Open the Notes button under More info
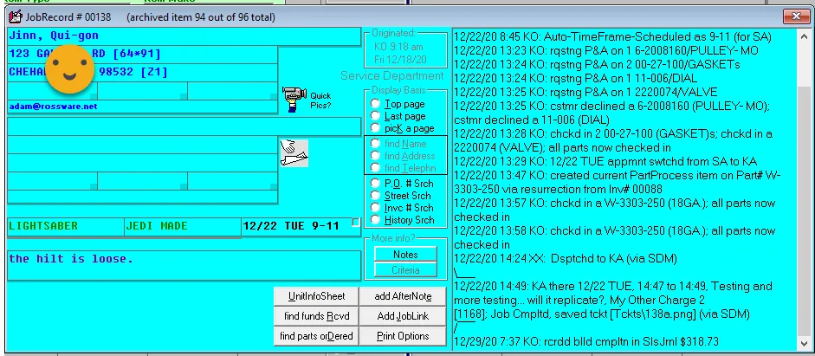The height and width of the screenshot is (356, 815). pyautogui.click(x=405, y=255)
